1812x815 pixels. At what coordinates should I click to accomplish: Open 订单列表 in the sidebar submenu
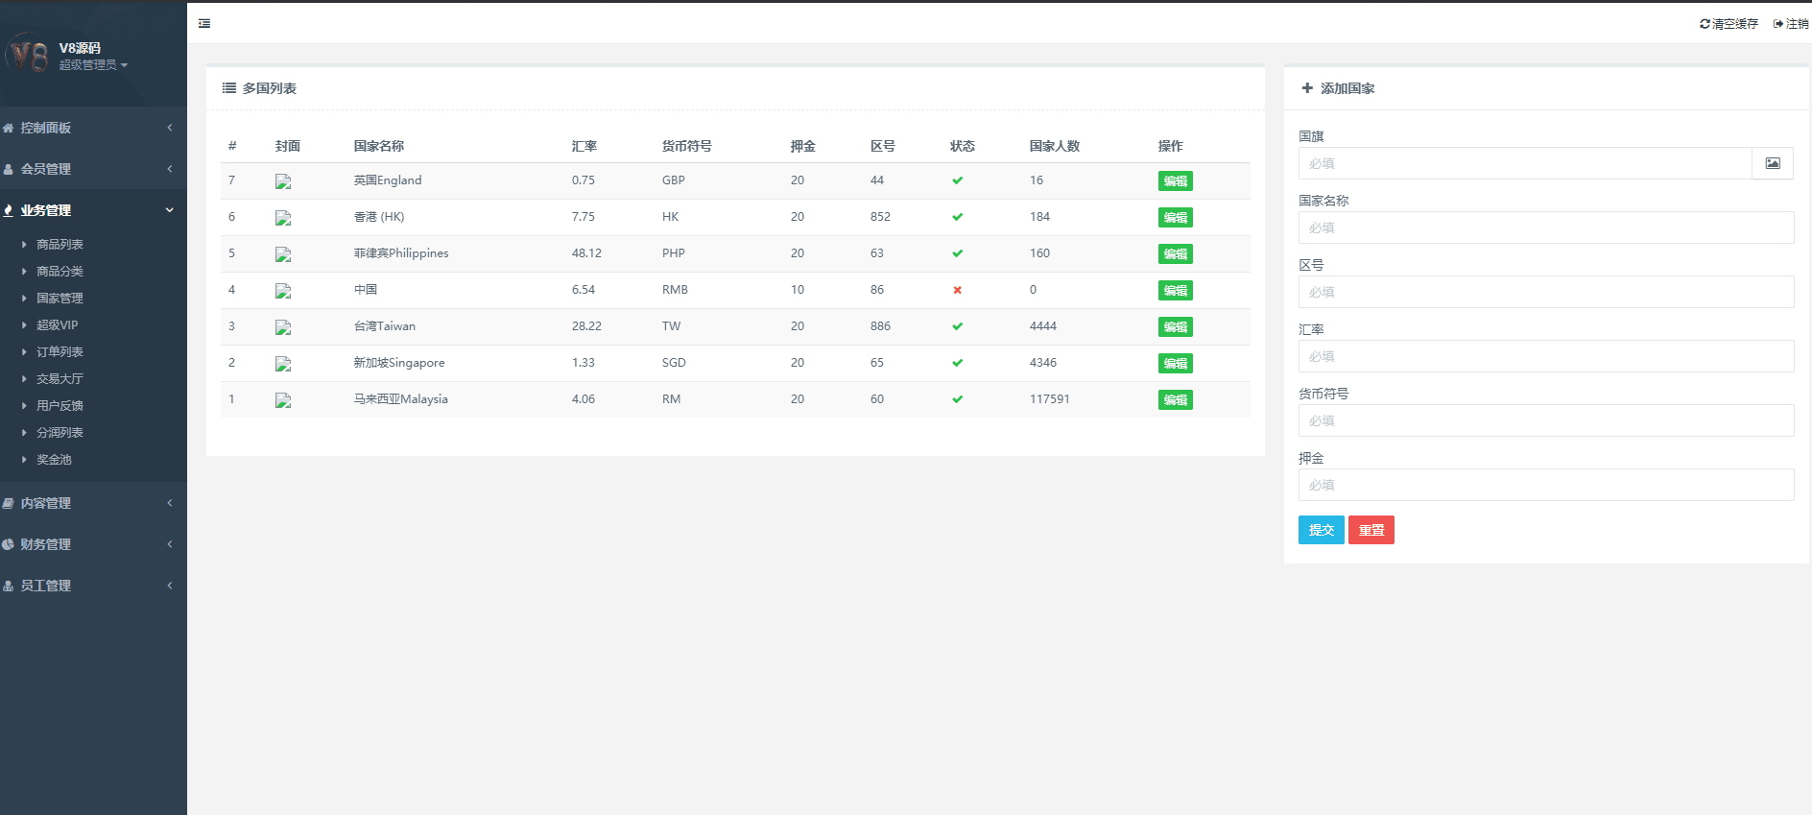[x=60, y=352]
